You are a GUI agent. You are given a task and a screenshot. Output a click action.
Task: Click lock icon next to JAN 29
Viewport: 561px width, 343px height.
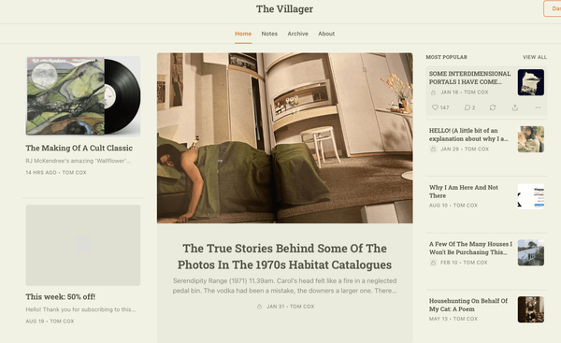coord(433,149)
